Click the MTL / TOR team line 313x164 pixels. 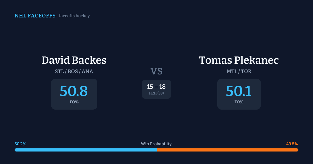click(239, 71)
